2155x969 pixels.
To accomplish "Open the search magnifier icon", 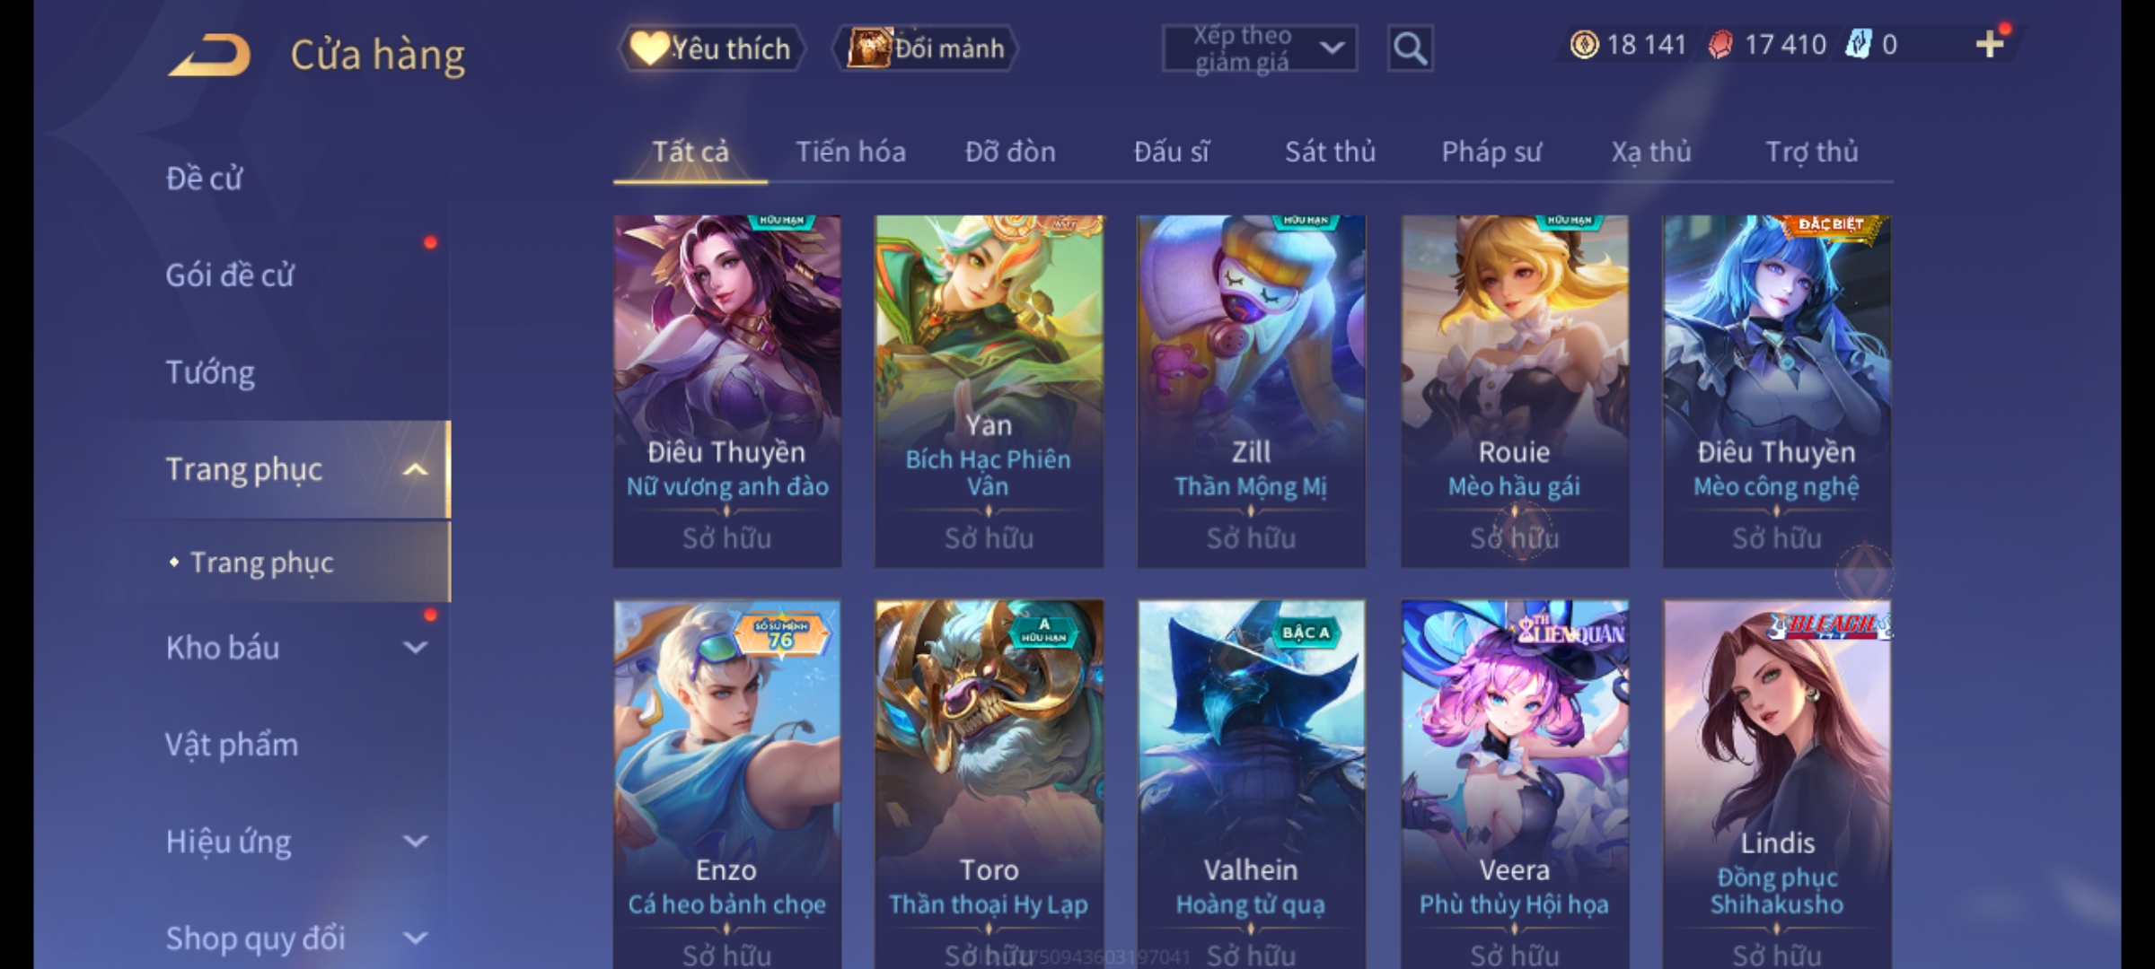I will click(x=1410, y=48).
